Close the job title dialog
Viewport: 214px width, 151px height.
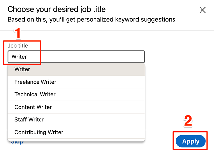pos(202,10)
